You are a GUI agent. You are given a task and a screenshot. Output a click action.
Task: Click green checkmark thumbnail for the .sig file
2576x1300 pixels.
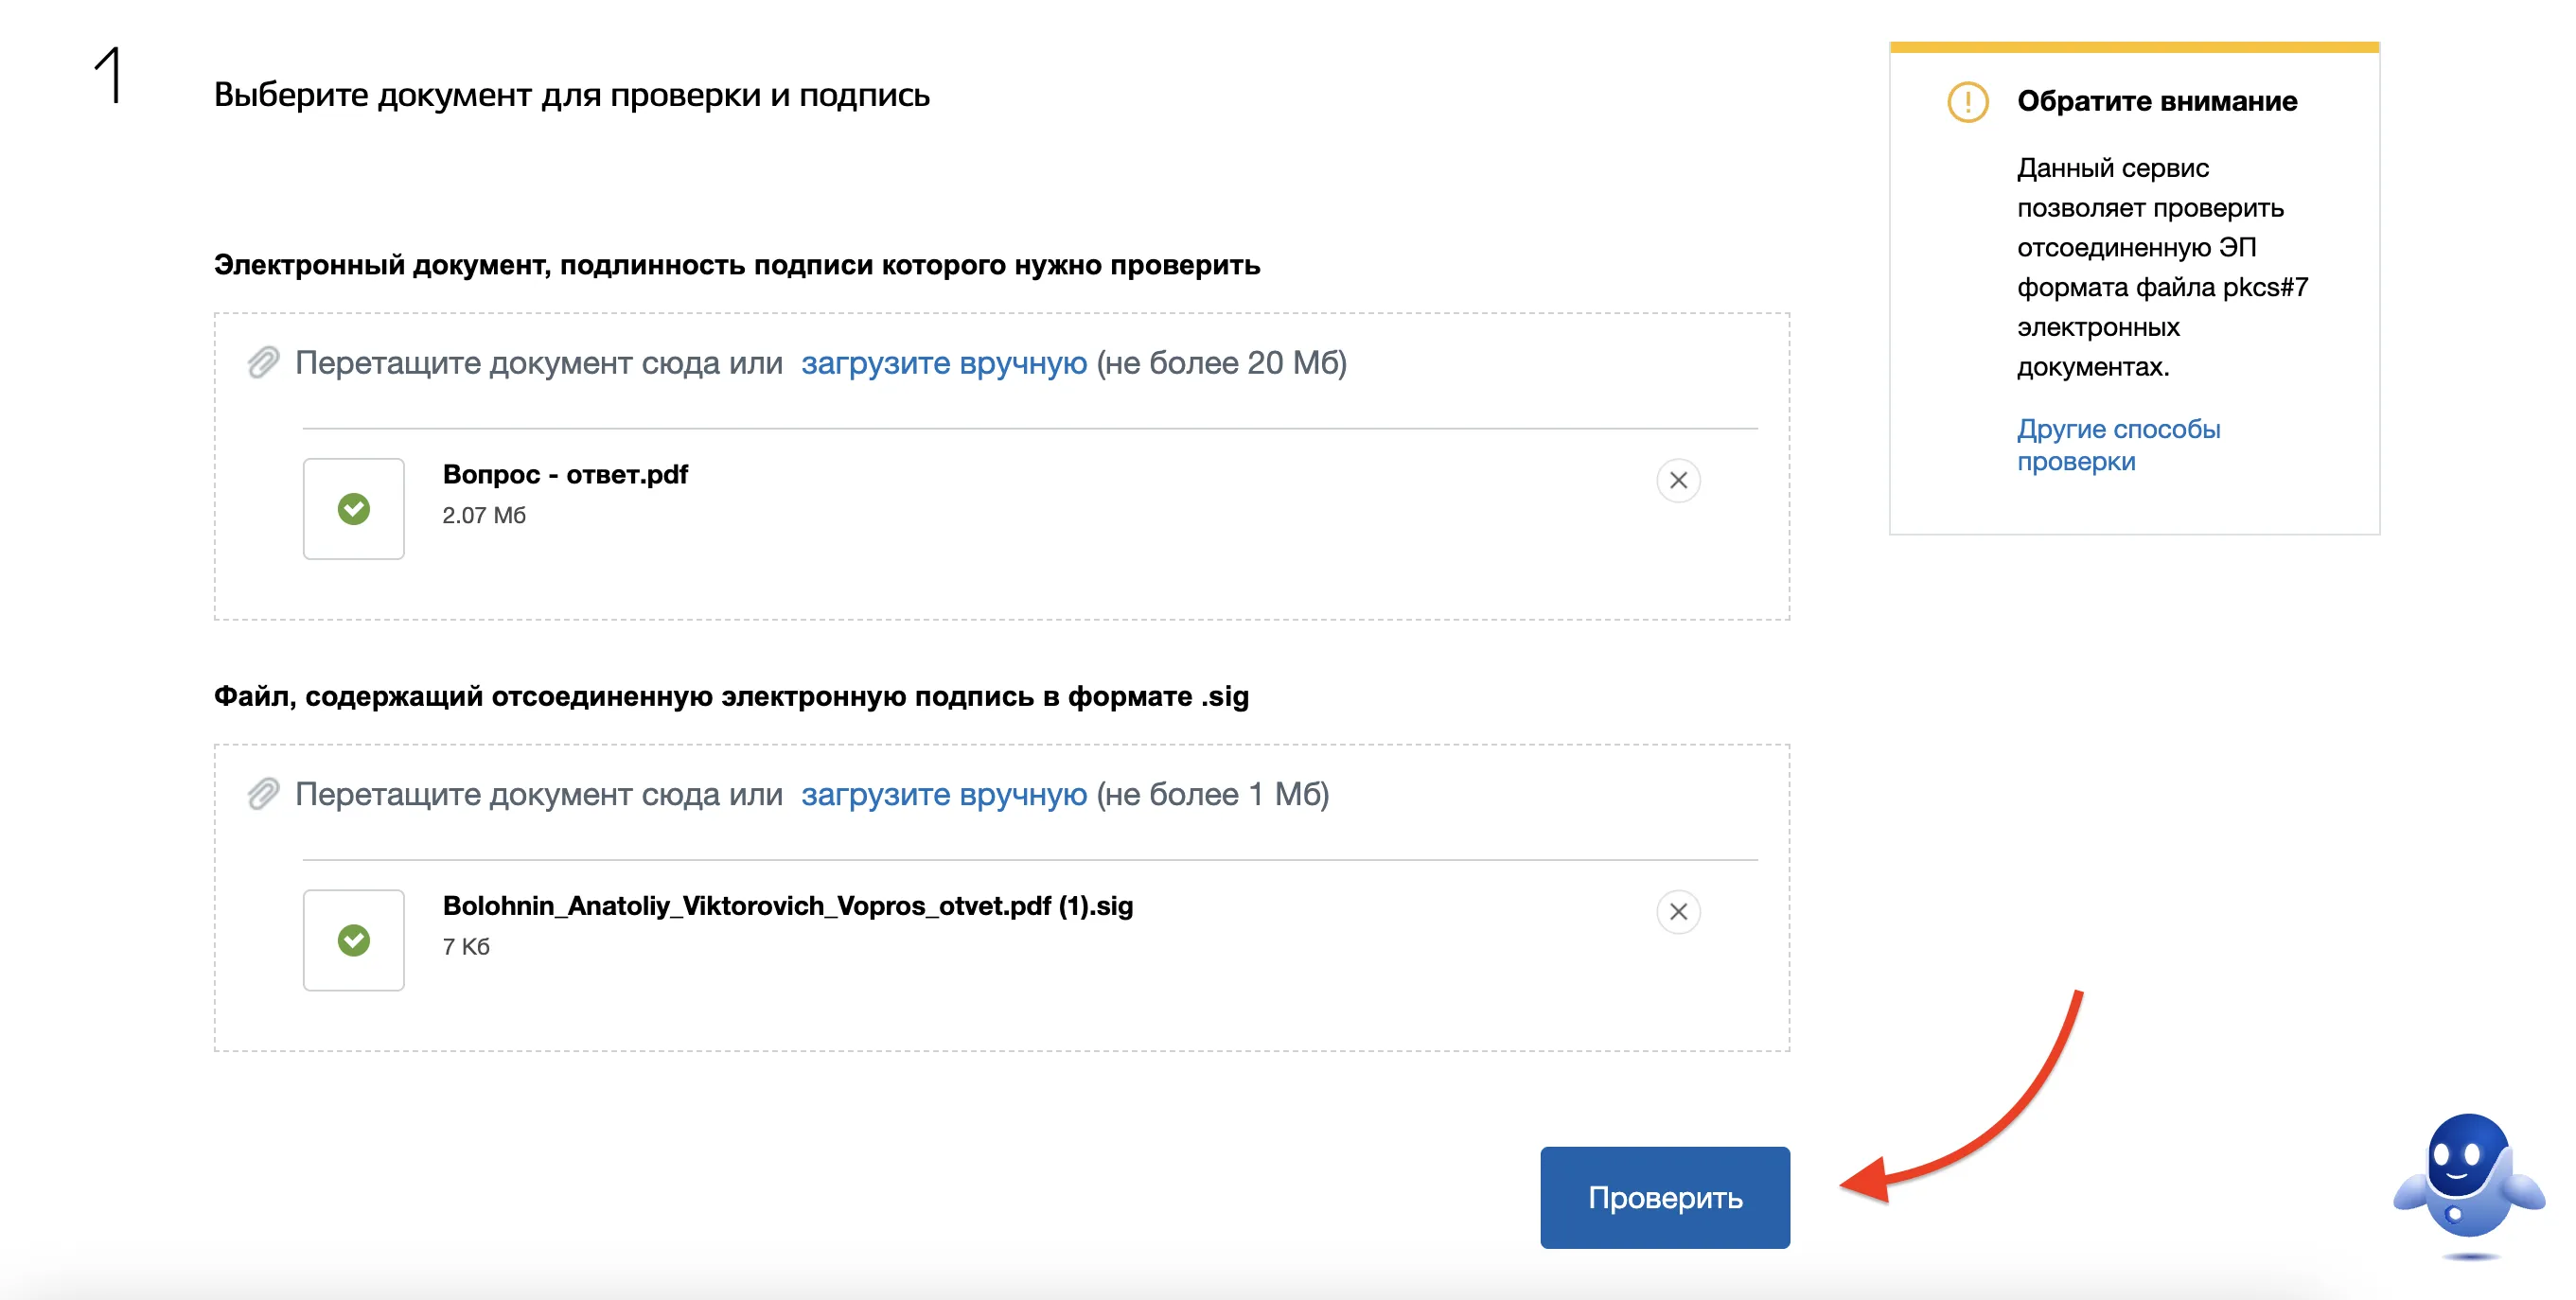coord(353,940)
